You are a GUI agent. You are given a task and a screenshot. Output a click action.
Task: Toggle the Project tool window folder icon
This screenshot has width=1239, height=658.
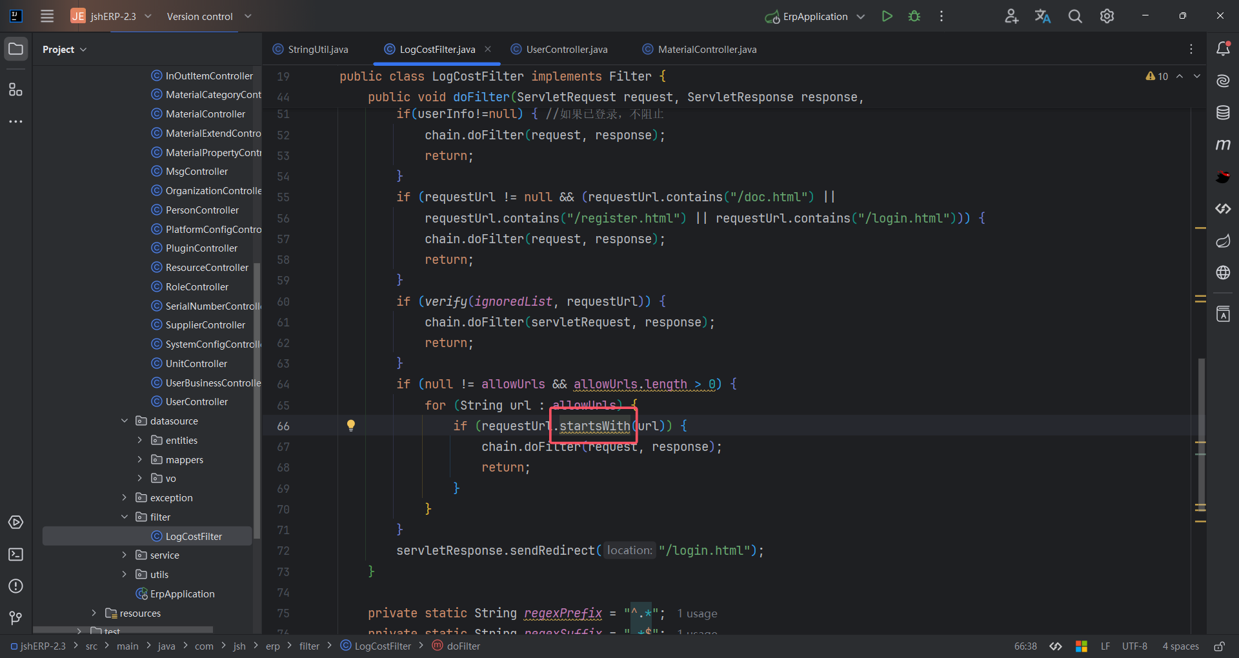[x=16, y=49]
